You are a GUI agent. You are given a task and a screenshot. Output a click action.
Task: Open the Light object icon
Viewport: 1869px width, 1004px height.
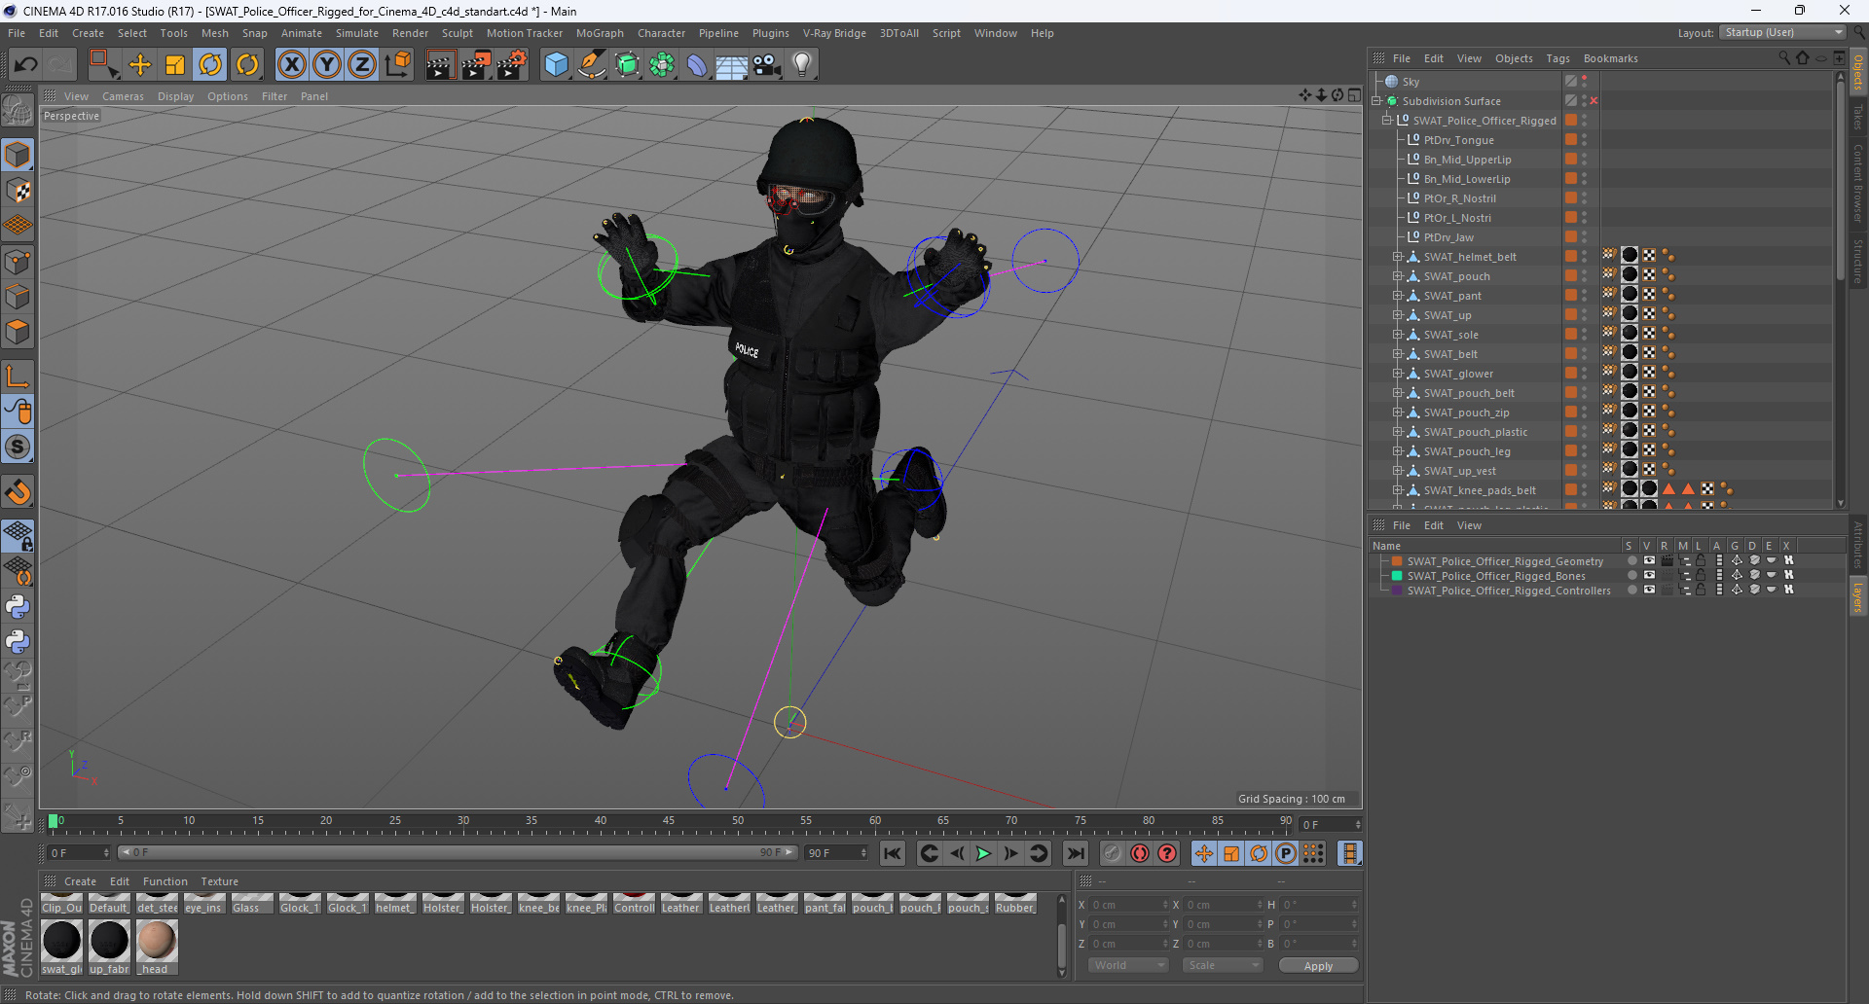801,65
